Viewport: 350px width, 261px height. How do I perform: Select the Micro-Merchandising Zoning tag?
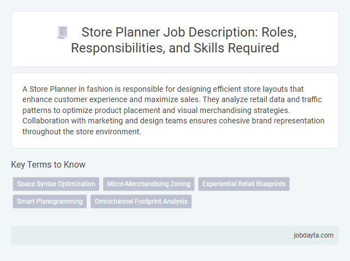tap(149, 184)
